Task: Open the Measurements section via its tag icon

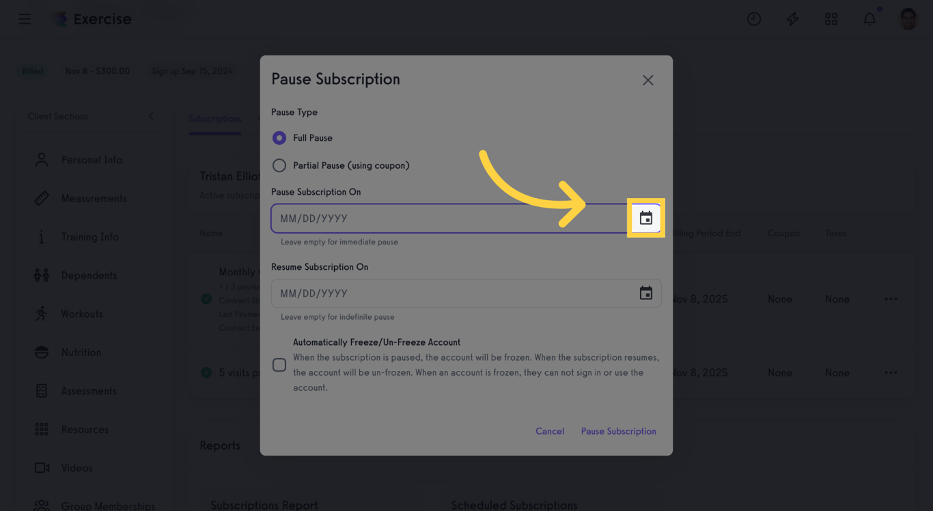Action: tap(41, 198)
